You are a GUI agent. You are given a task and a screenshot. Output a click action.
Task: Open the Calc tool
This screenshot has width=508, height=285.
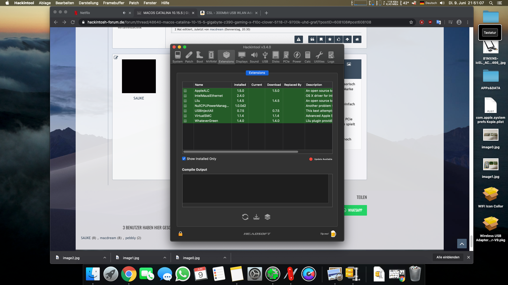pyautogui.click(x=307, y=57)
